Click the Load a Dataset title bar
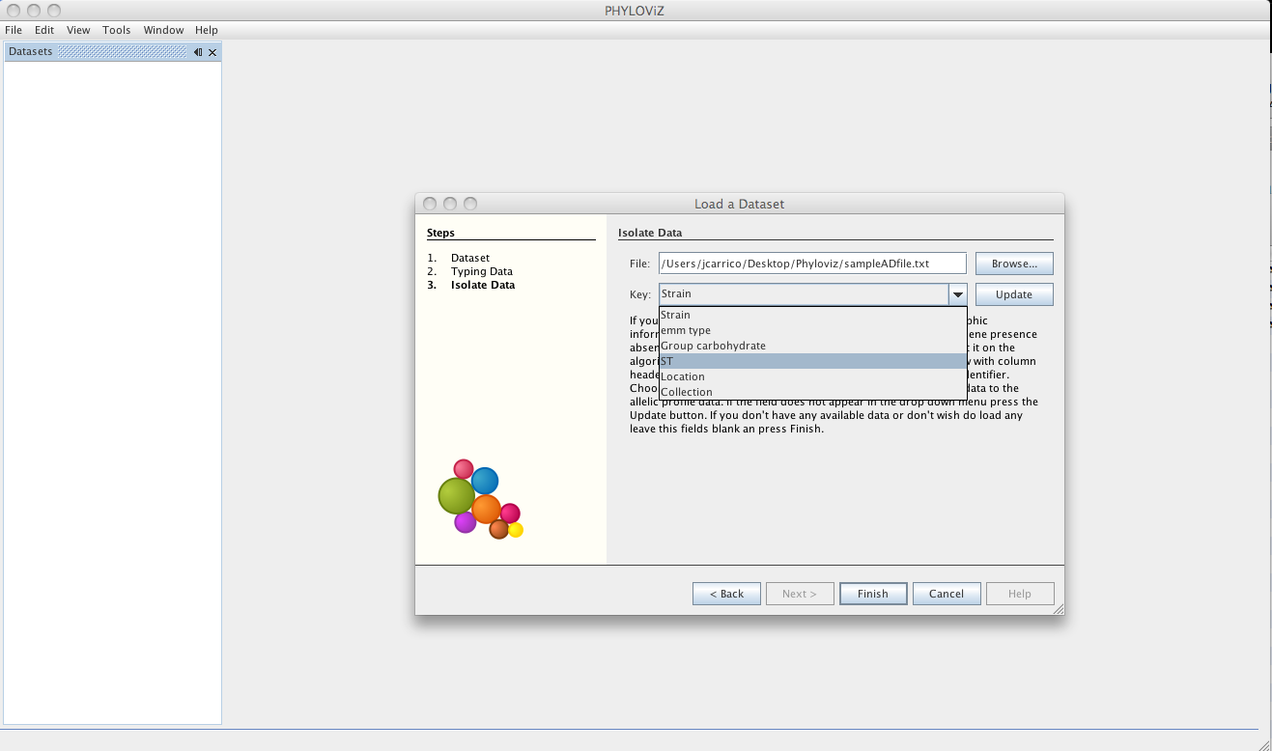1272x751 pixels. [x=740, y=204]
